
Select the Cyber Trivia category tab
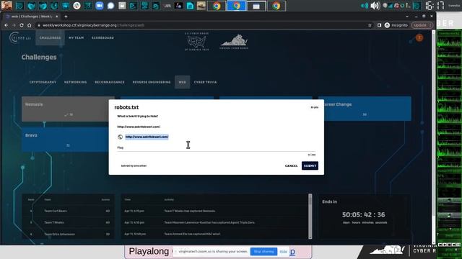pos(205,82)
